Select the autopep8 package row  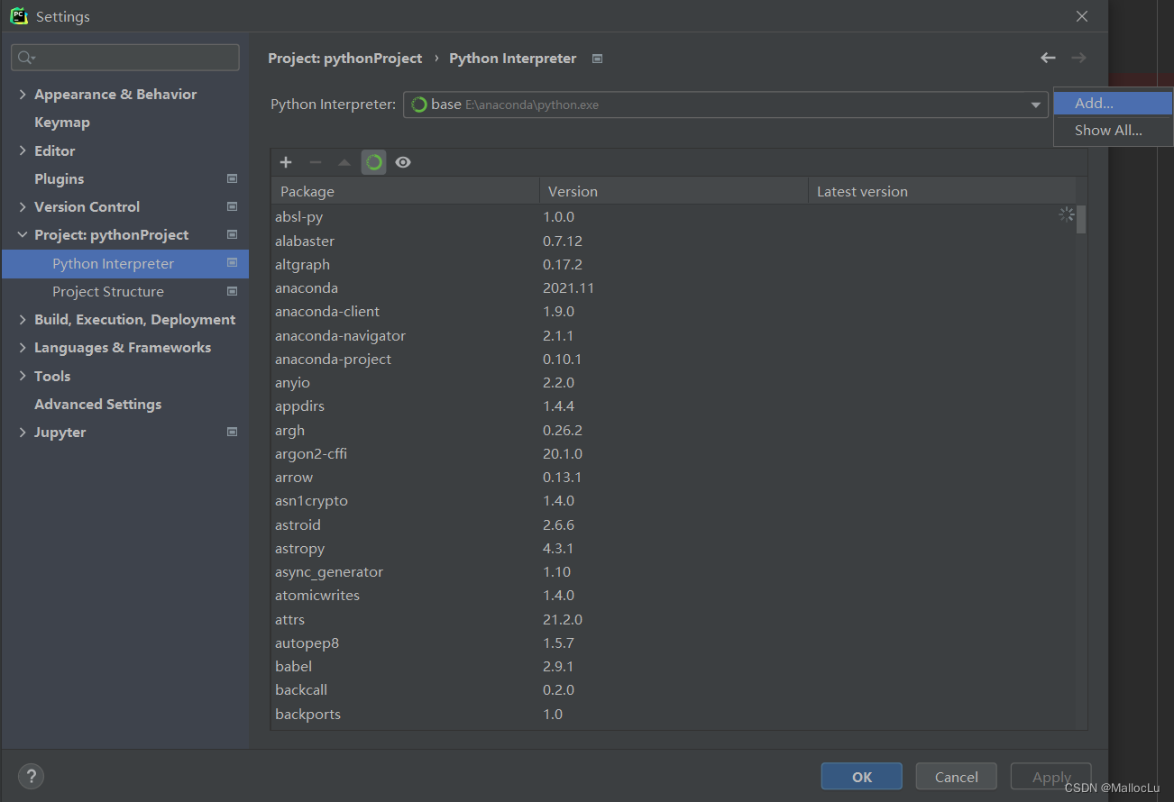point(674,643)
